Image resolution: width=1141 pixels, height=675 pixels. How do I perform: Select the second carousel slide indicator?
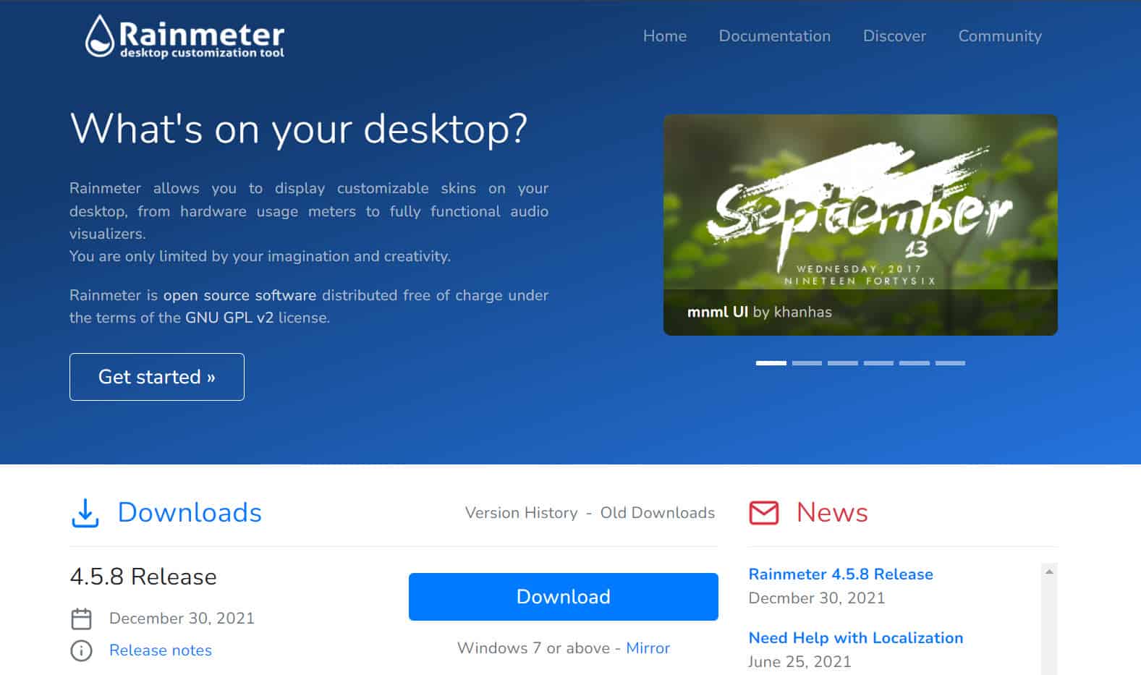(x=807, y=363)
